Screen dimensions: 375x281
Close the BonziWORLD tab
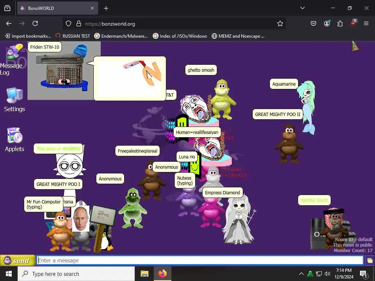(92, 8)
